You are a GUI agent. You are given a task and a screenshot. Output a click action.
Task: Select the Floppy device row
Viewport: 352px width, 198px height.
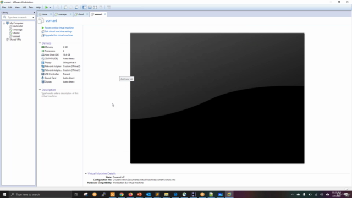61,63
